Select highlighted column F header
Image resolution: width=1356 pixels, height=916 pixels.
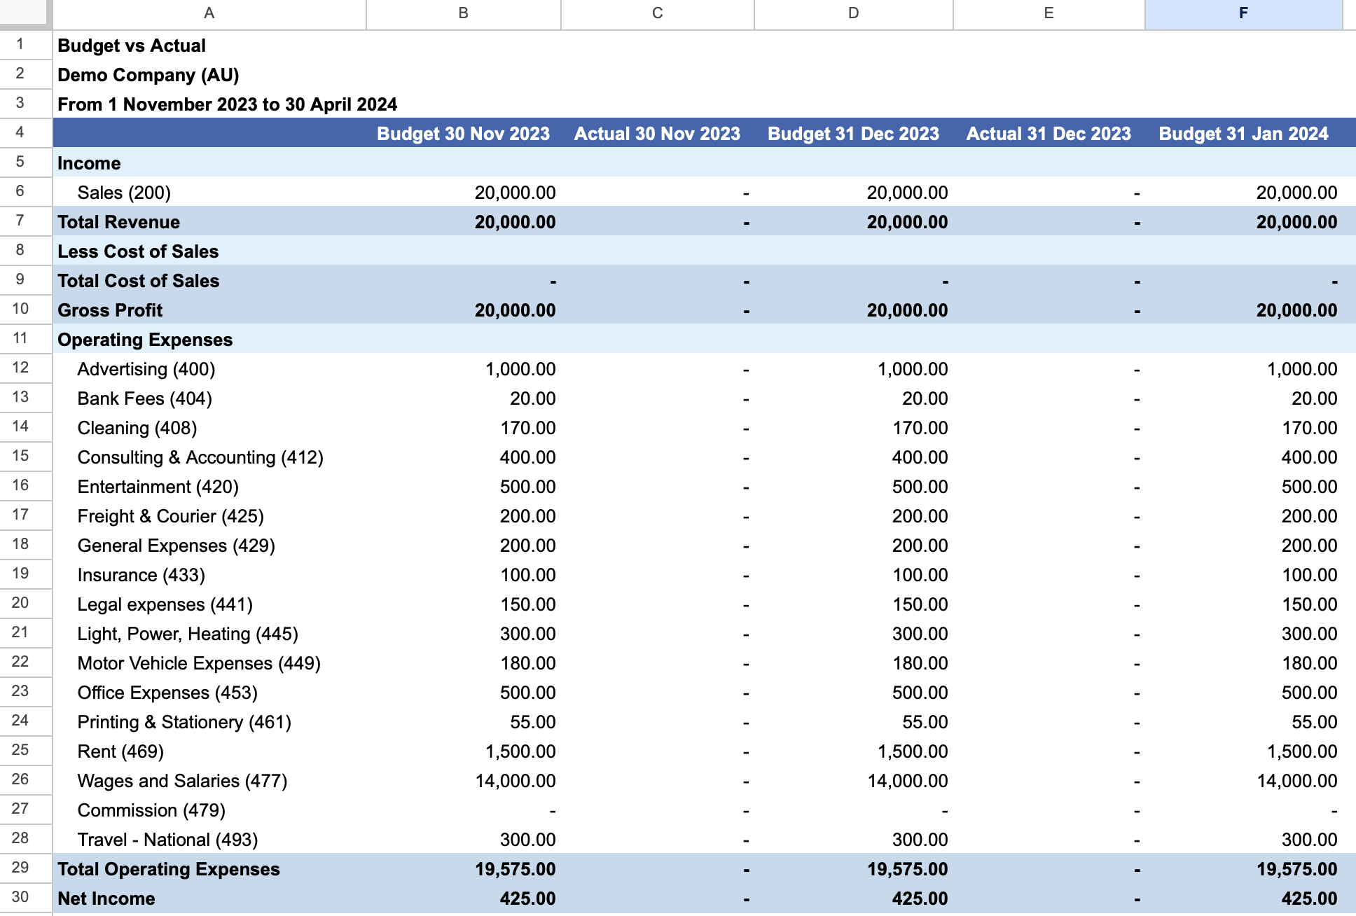1243,13
